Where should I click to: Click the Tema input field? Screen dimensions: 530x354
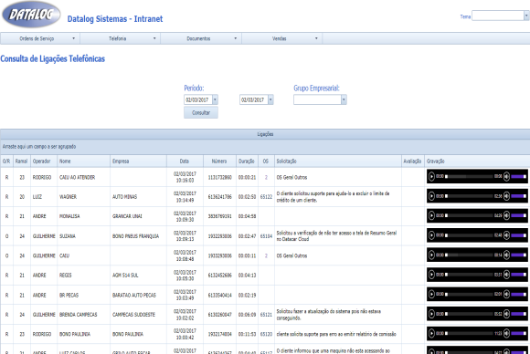(498, 16)
